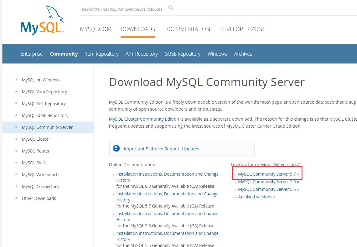The image size is (357, 247).
Task: Open MySQL Connectors sidebar link
Action: click(x=40, y=186)
